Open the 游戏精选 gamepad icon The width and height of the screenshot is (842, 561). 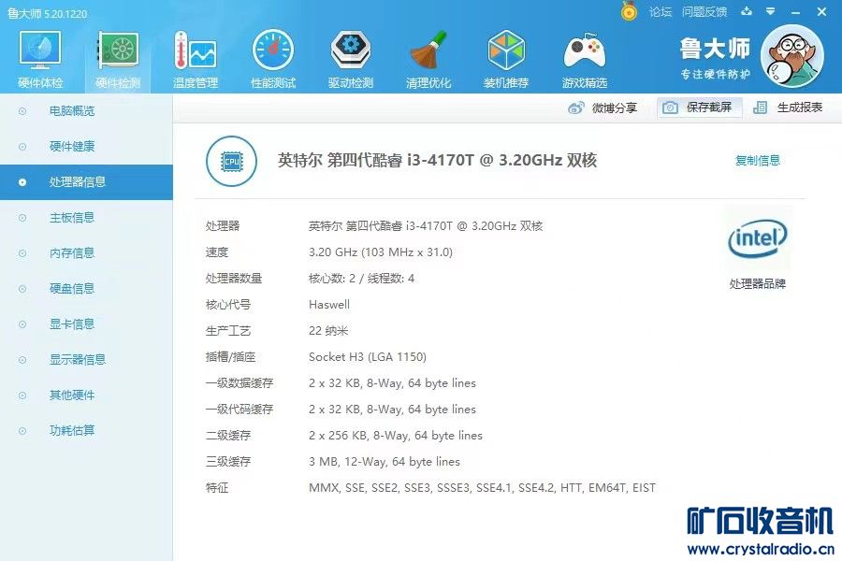pos(584,59)
